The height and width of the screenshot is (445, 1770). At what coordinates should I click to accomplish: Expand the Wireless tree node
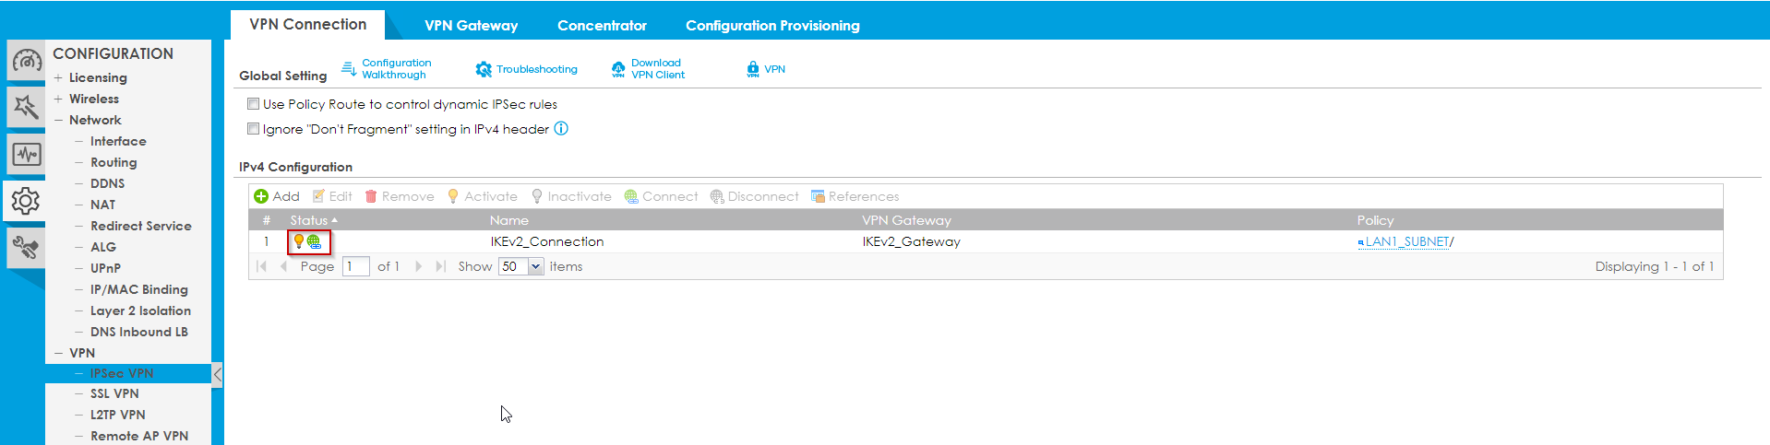58,99
